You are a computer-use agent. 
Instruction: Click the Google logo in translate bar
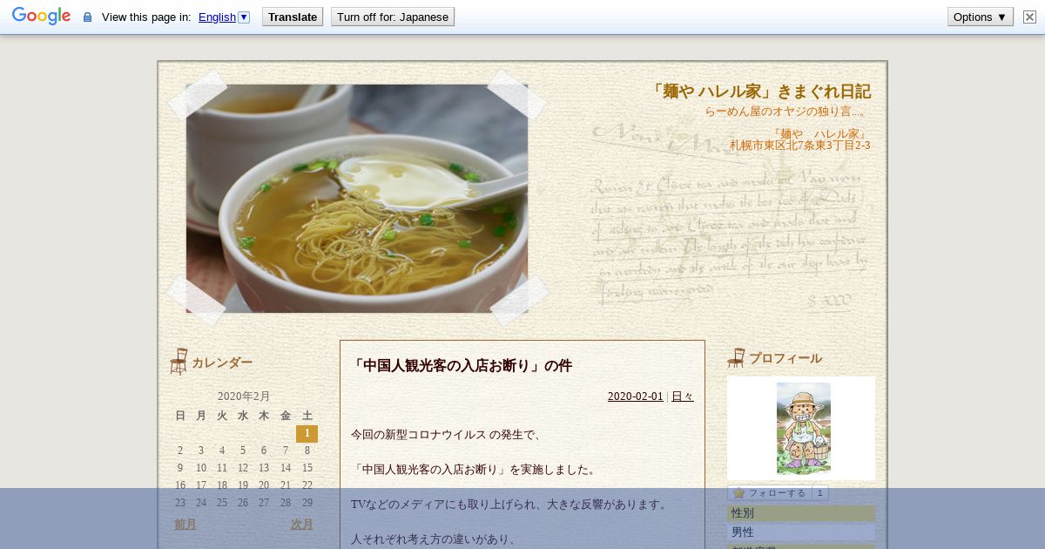(41, 17)
